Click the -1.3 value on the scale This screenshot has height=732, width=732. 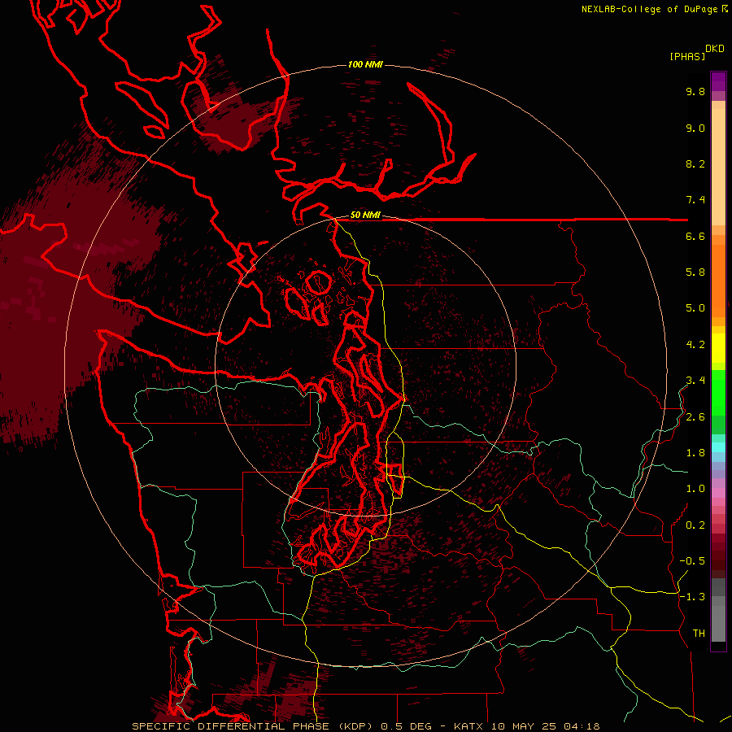click(x=692, y=597)
